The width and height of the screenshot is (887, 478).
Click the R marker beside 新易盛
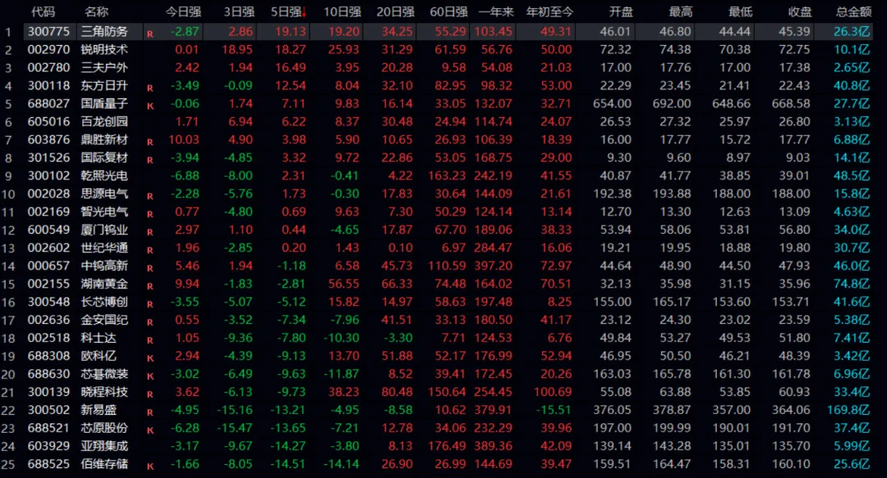[150, 412]
